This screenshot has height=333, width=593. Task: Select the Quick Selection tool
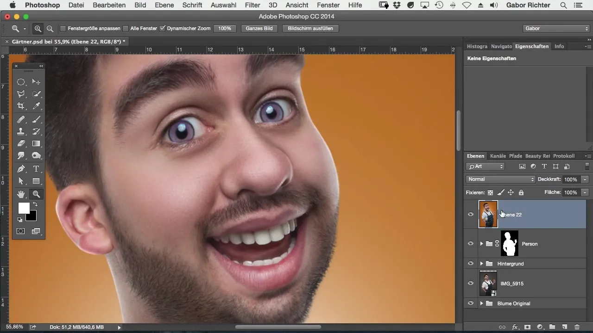36,94
